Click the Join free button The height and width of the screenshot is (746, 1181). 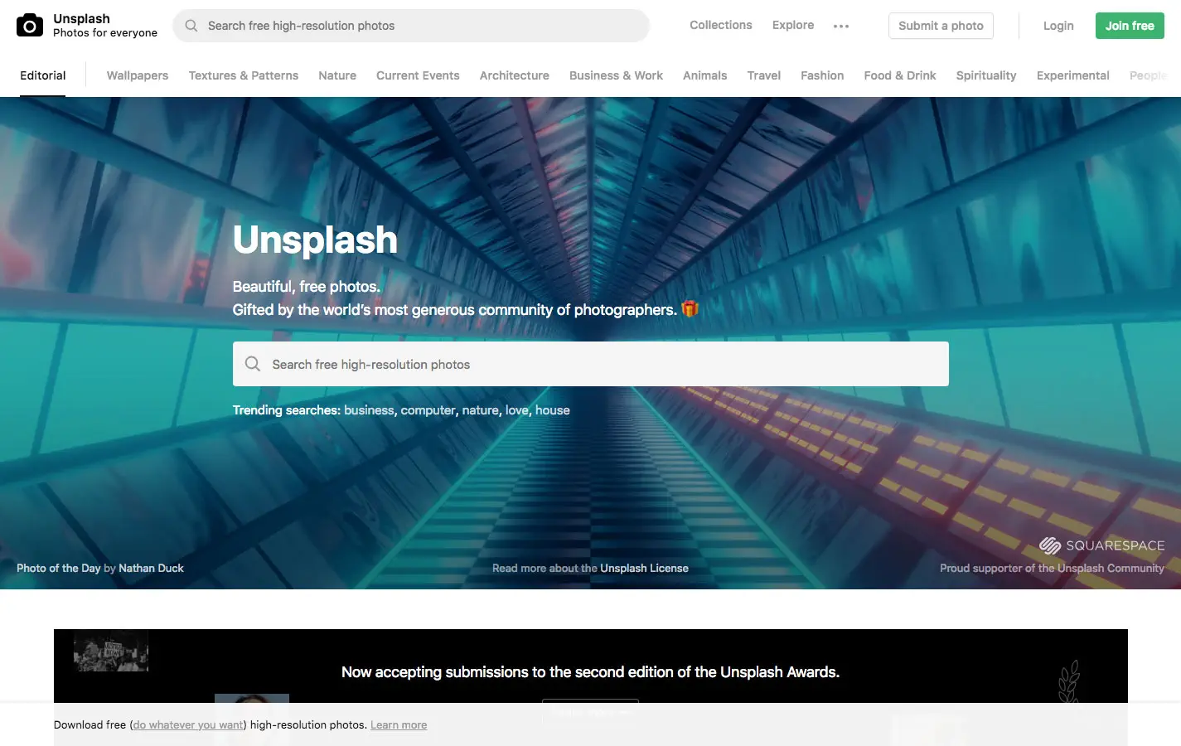pyautogui.click(x=1130, y=26)
